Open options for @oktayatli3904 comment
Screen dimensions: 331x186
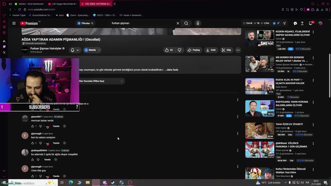238,150
